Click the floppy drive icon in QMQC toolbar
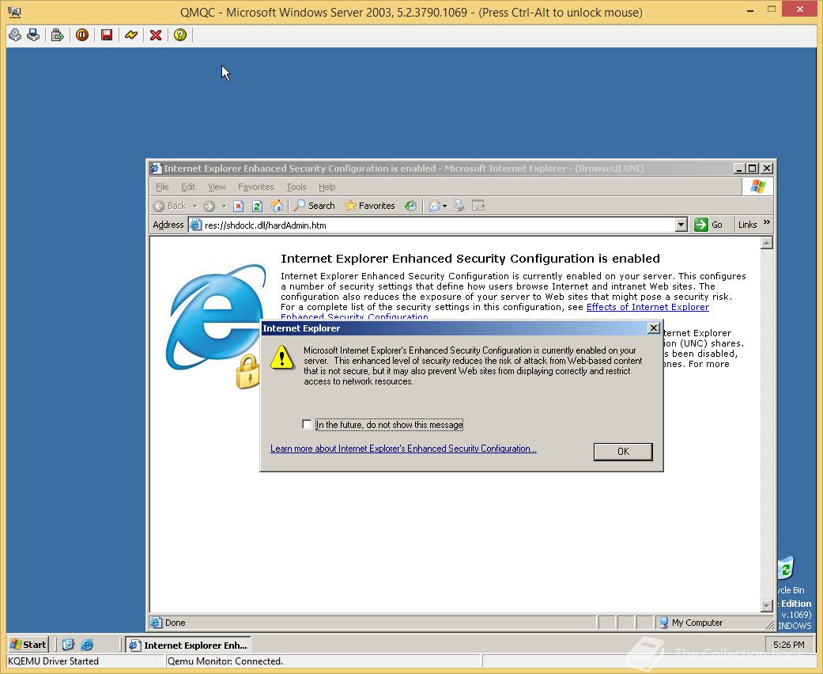 point(33,35)
